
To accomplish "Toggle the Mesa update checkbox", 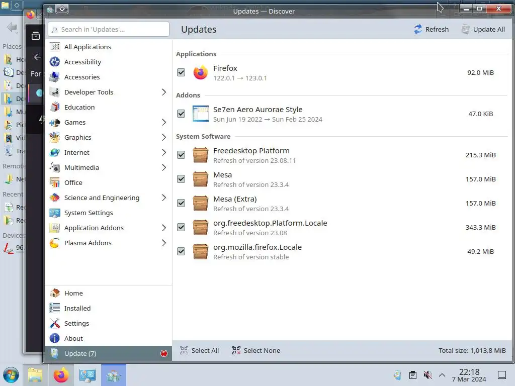I will click(x=181, y=179).
